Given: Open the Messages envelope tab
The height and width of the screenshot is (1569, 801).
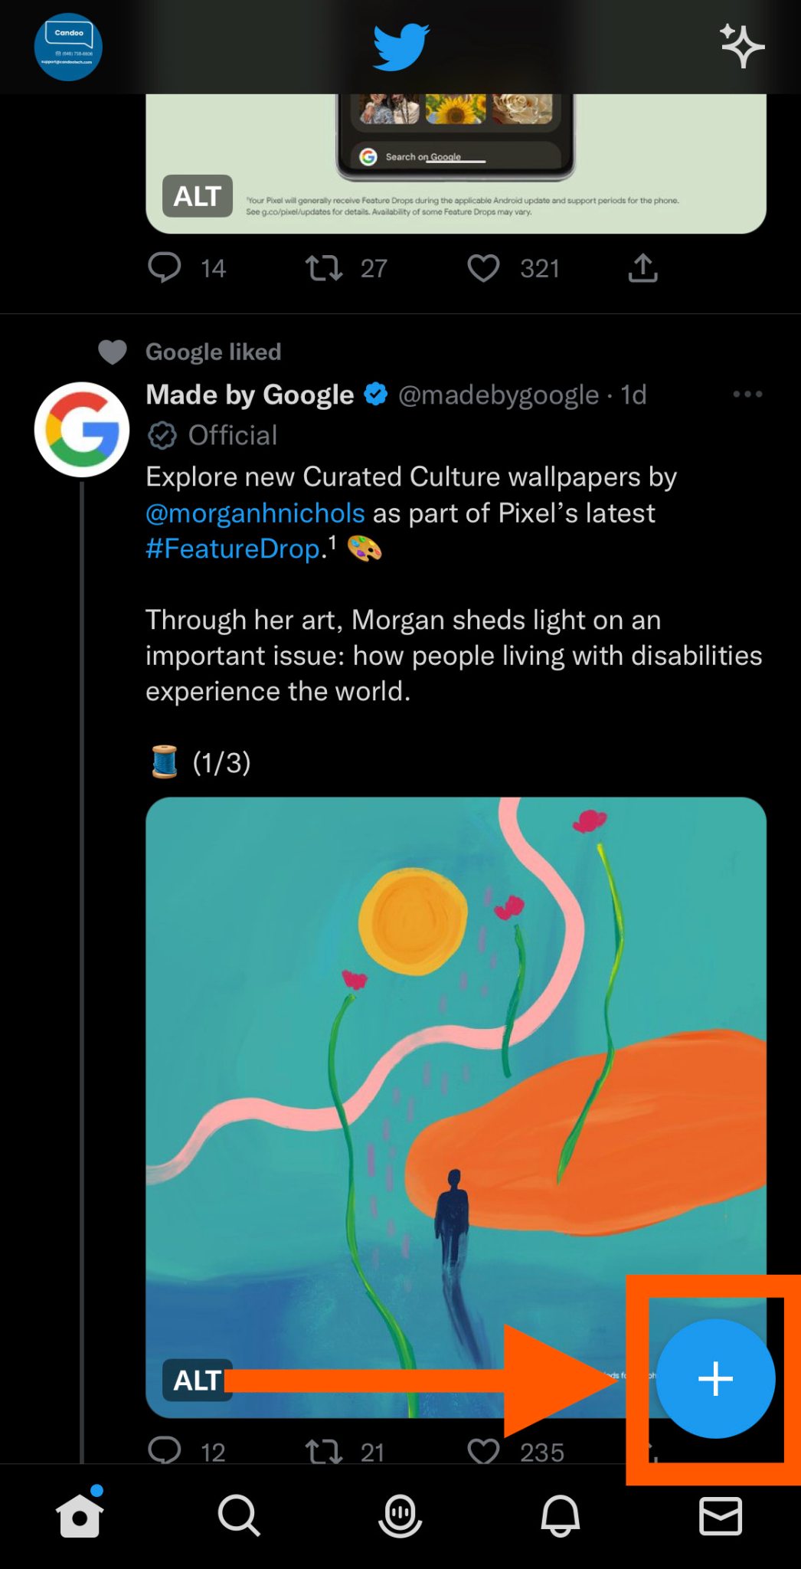Looking at the screenshot, I should [721, 1515].
